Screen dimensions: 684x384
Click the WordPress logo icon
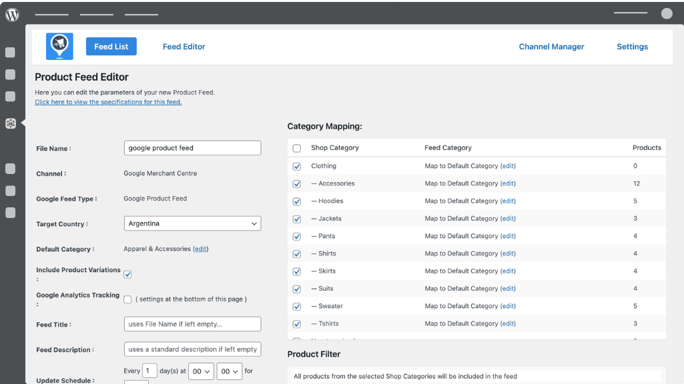coord(12,14)
